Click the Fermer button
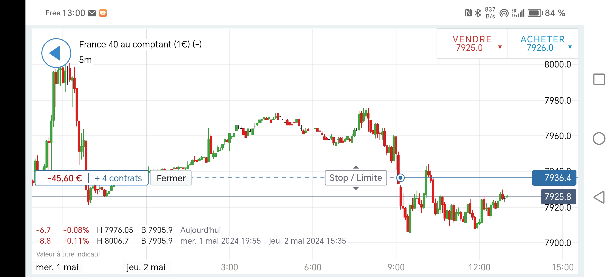Viewport: 614px width, 277px height. [171, 178]
